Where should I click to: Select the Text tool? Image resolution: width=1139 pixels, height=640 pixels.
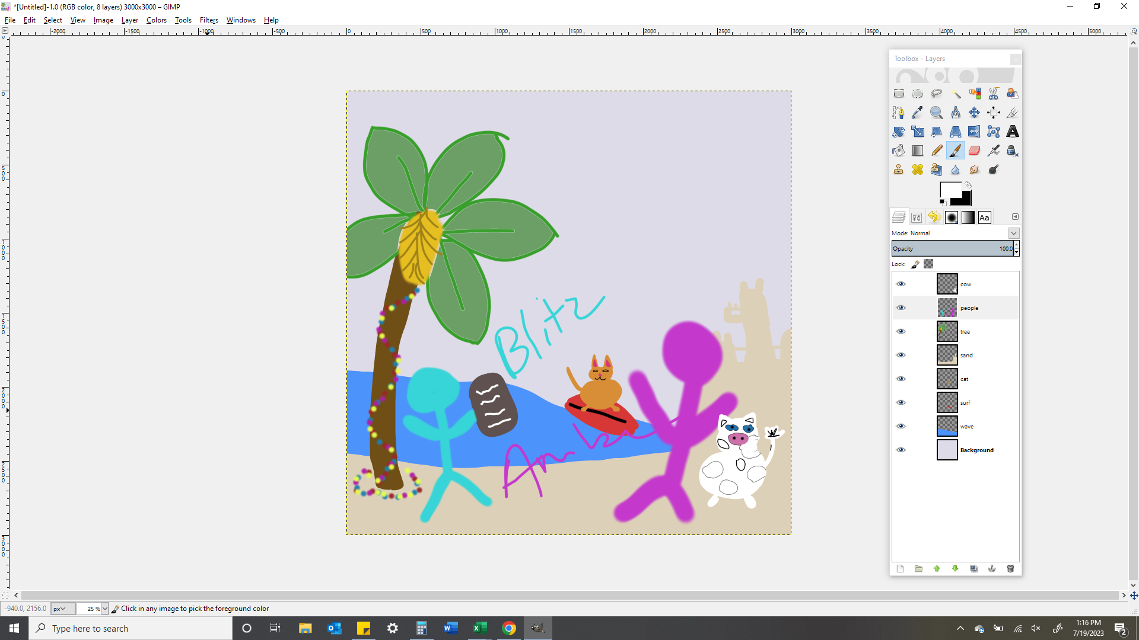1013,132
